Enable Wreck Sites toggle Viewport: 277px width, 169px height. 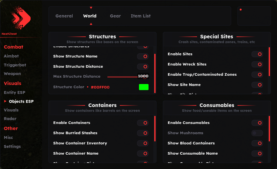coord(257,64)
